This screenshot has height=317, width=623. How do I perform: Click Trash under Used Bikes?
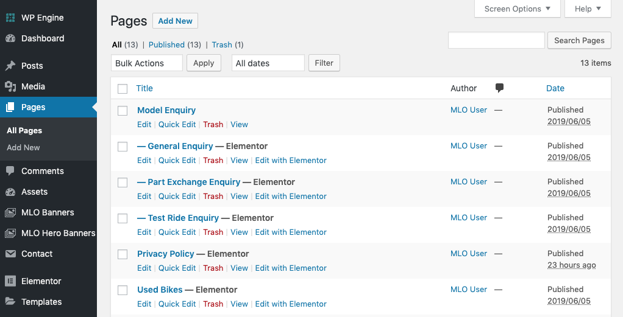[213, 304]
